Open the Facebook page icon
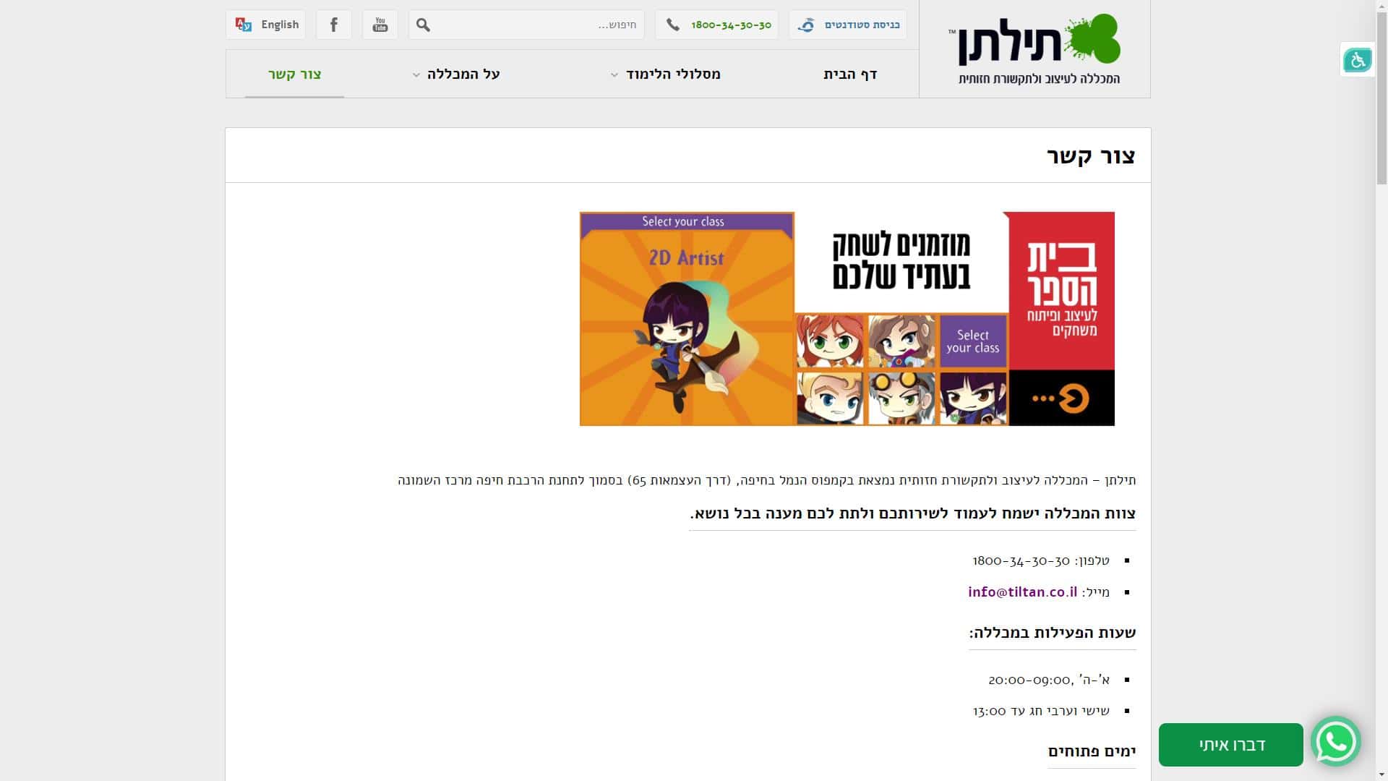This screenshot has width=1388, height=781. click(x=334, y=25)
